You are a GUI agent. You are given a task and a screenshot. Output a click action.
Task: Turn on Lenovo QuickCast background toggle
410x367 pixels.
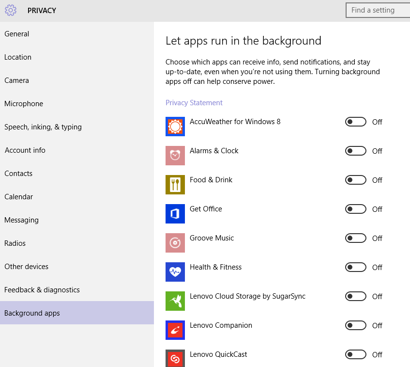[x=356, y=354]
